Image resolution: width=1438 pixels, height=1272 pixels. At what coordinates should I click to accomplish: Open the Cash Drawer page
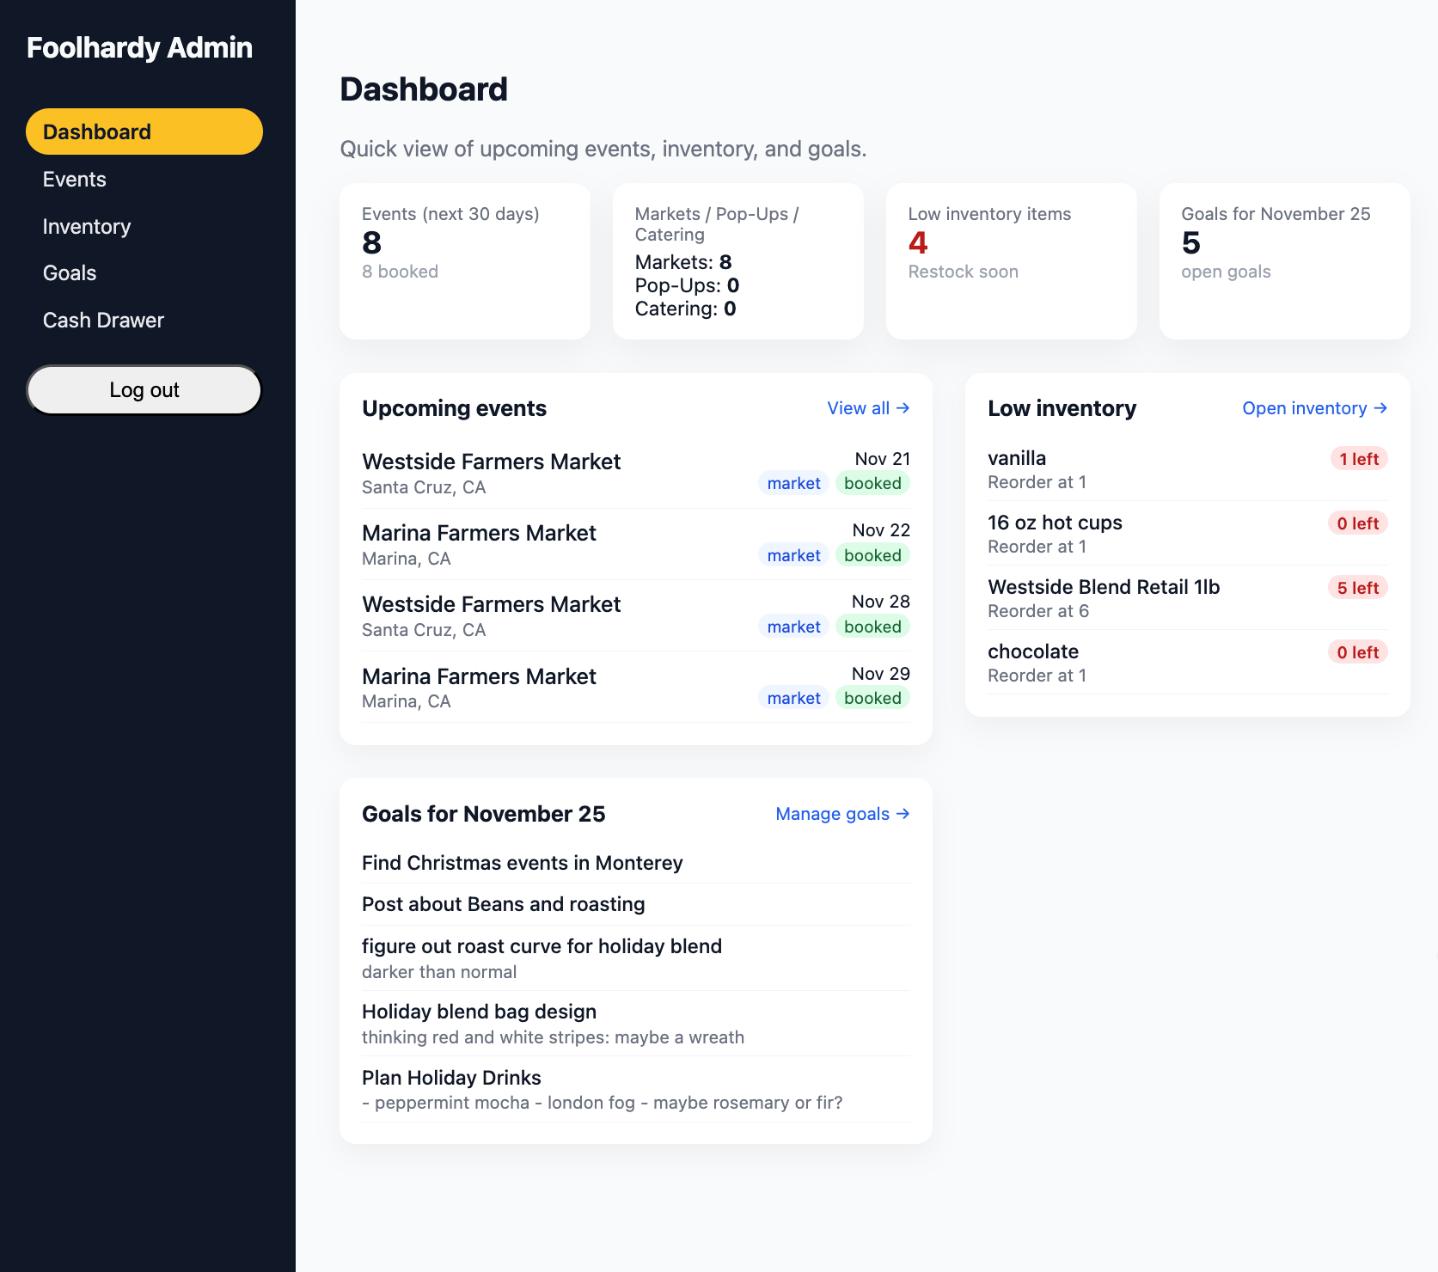pos(103,320)
